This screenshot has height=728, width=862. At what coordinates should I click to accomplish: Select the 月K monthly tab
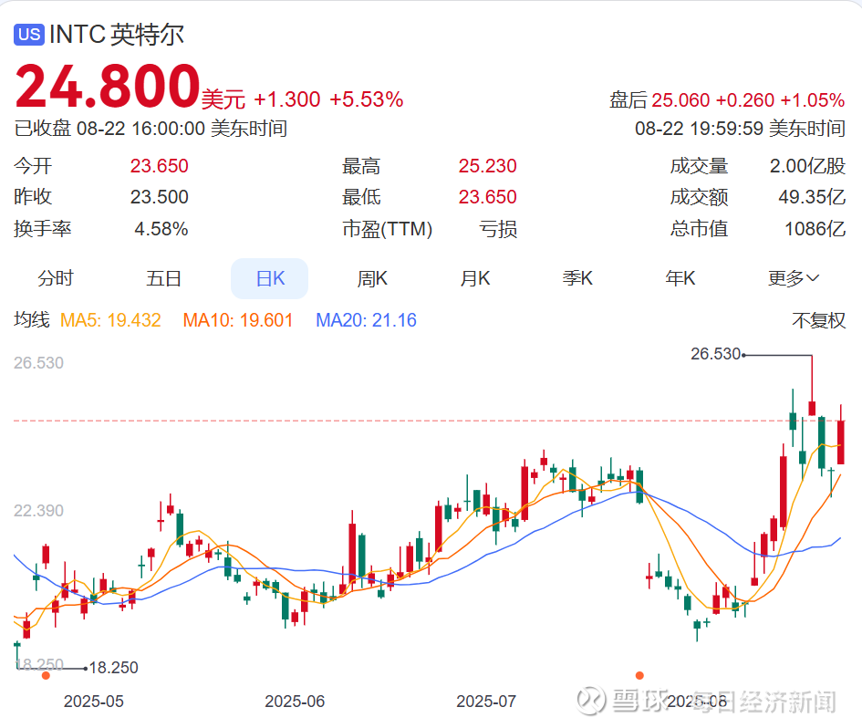tap(475, 278)
